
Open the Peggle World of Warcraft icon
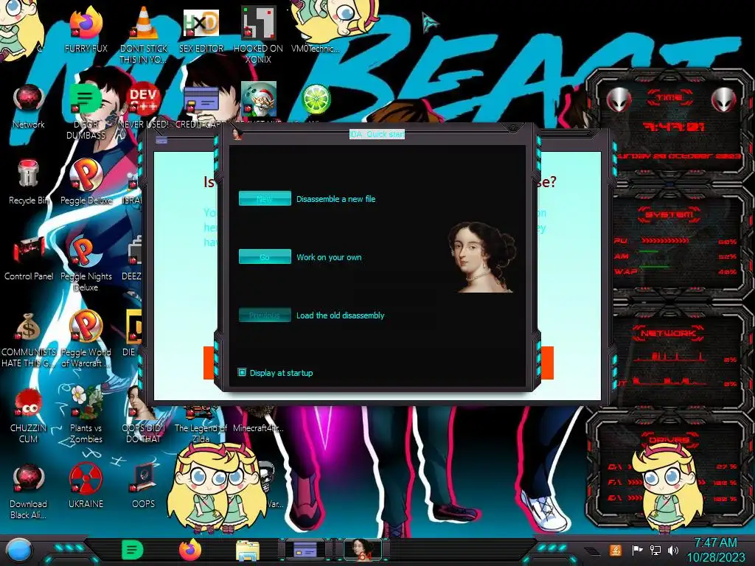click(x=86, y=326)
